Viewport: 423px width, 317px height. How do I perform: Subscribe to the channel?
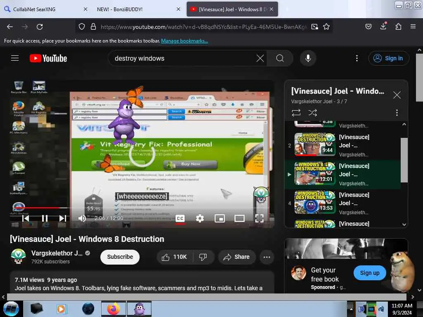(120, 257)
